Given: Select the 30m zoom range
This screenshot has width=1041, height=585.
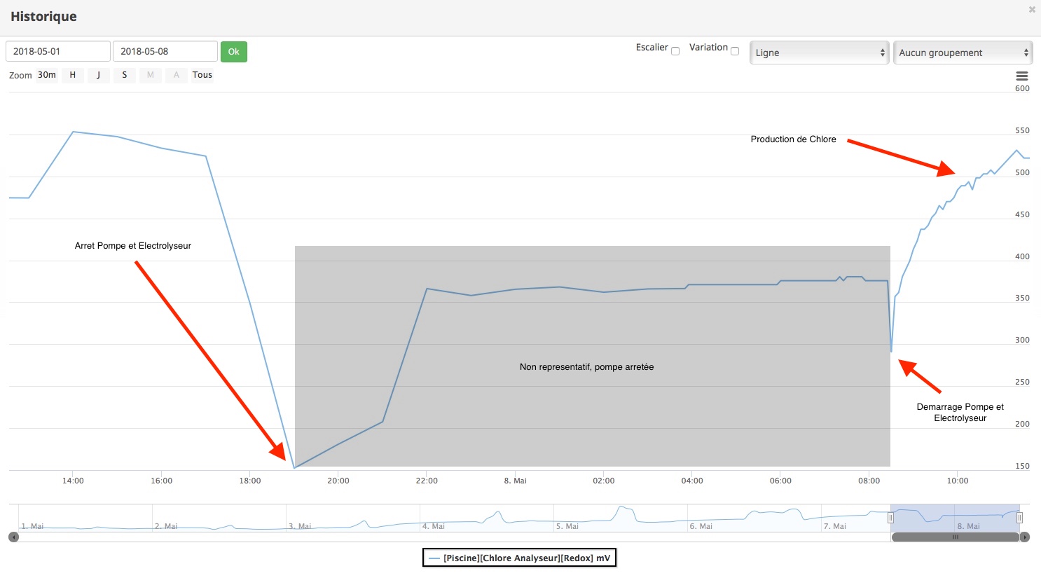Looking at the screenshot, I should click(47, 75).
